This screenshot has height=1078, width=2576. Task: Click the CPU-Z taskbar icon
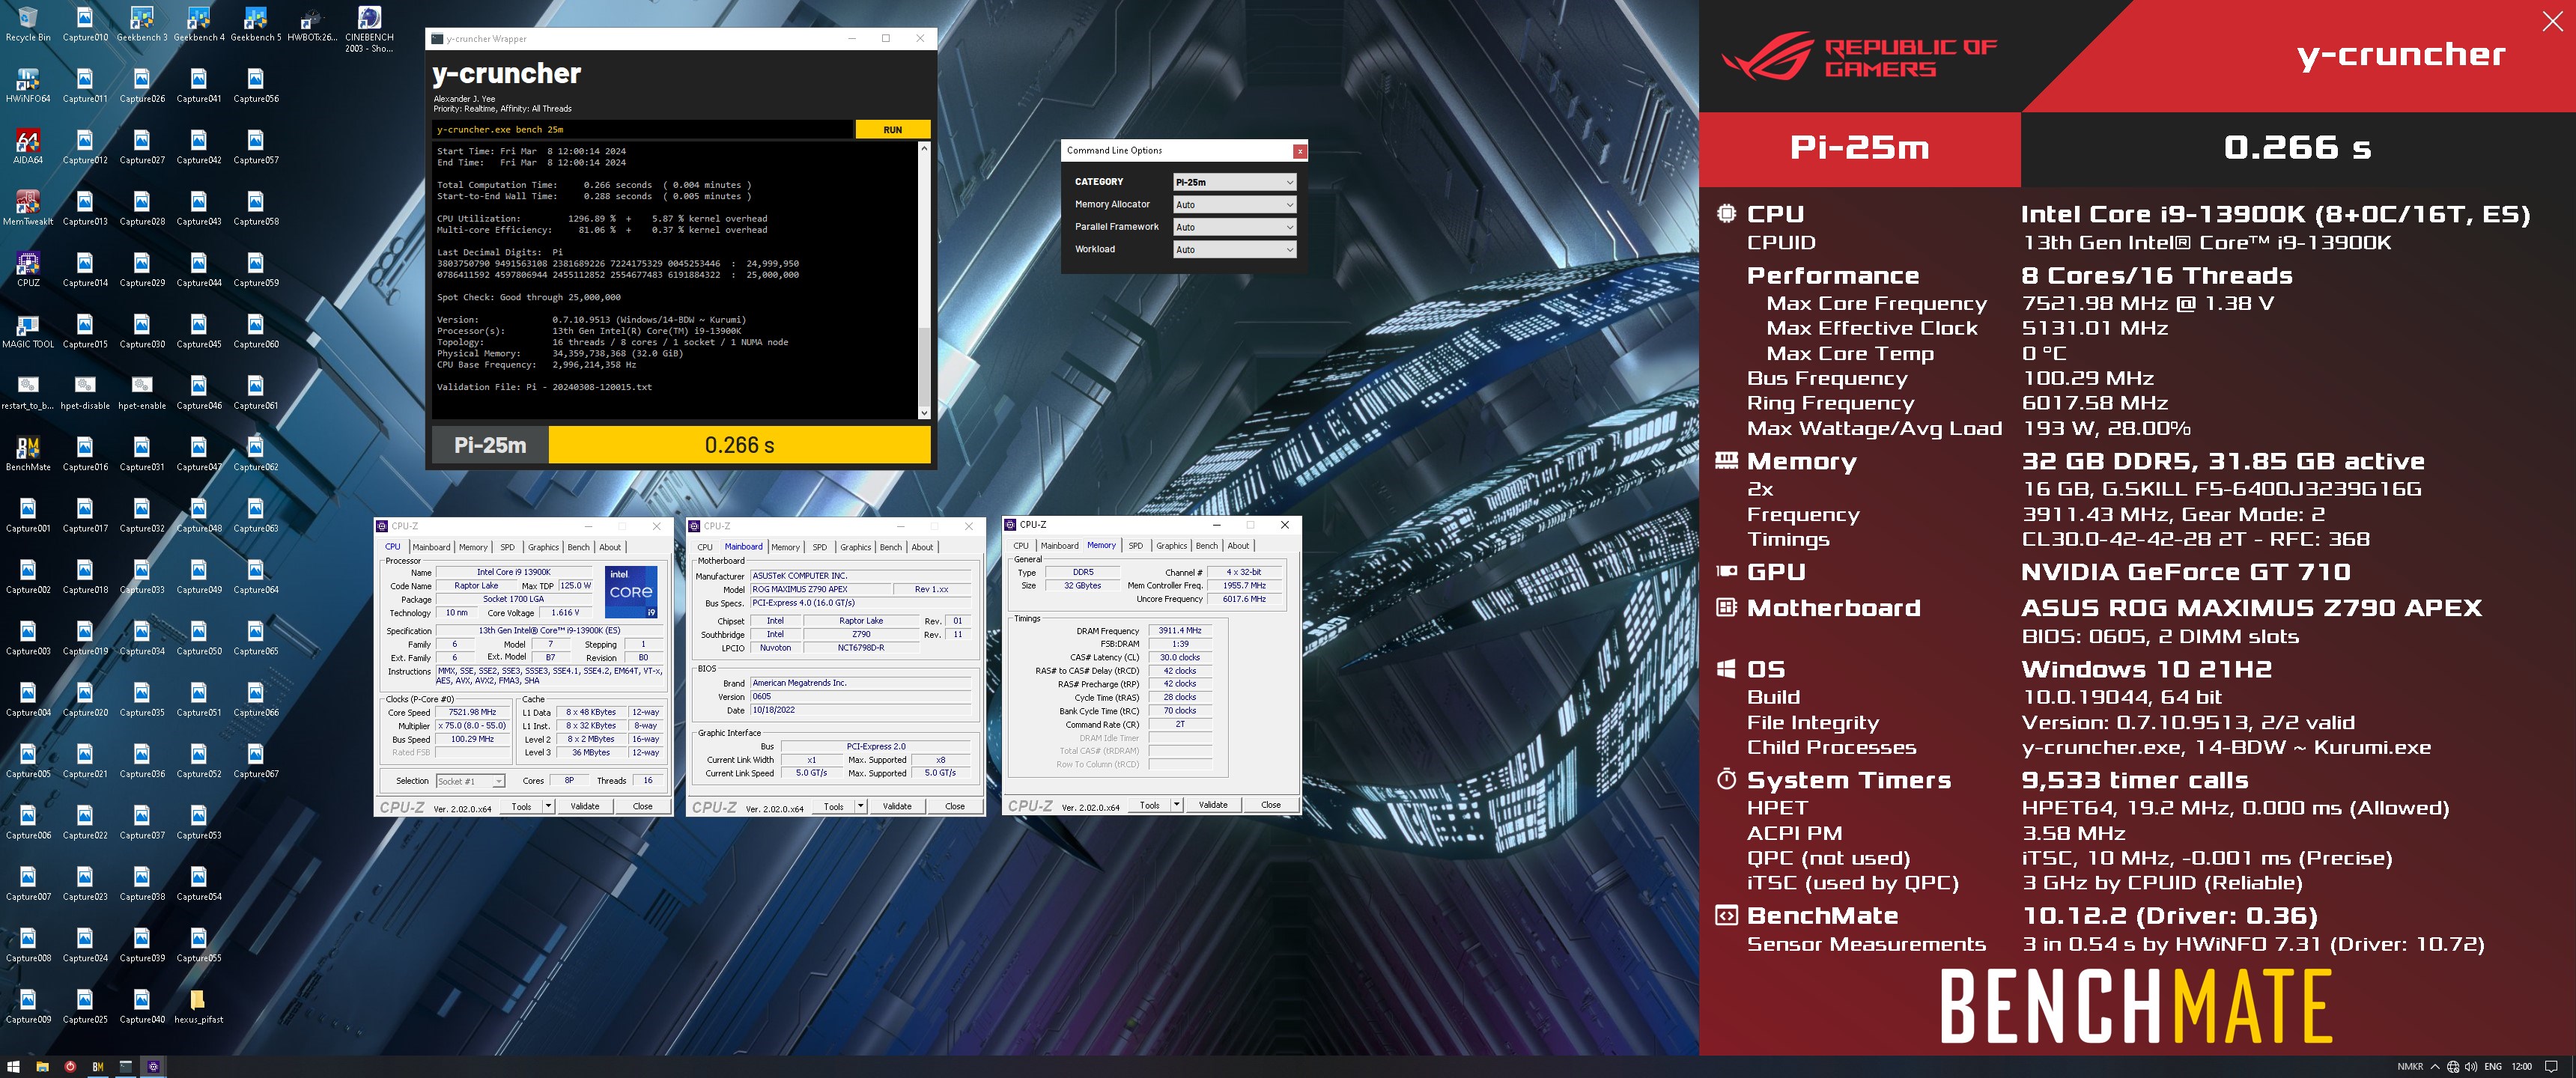point(153,1066)
